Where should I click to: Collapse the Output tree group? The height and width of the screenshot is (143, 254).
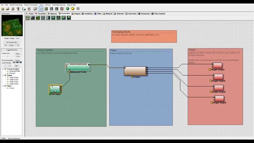click(x=3, y=75)
